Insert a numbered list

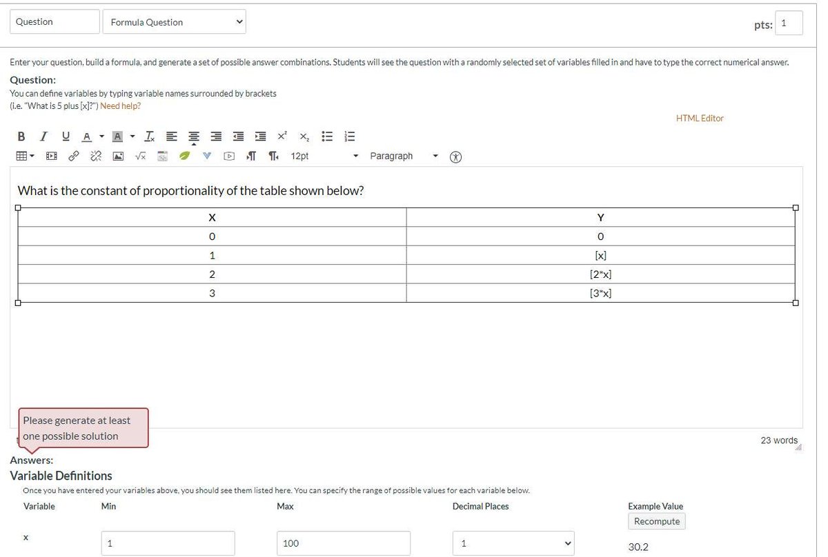349,136
